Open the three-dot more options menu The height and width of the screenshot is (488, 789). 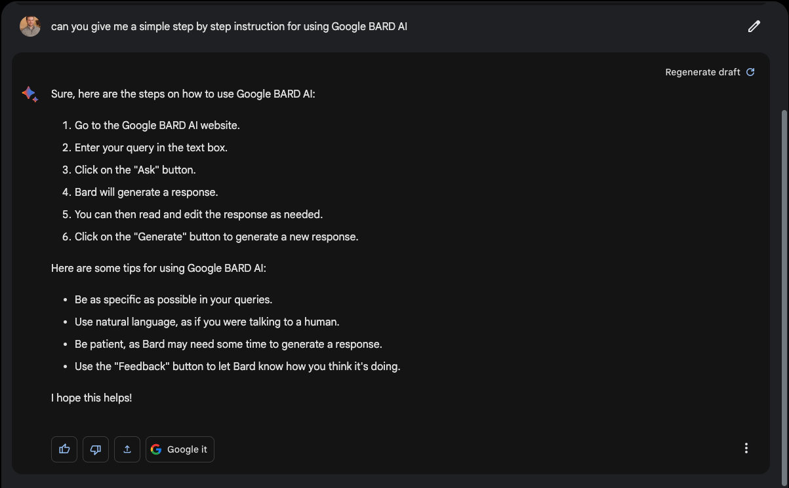point(746,449)
